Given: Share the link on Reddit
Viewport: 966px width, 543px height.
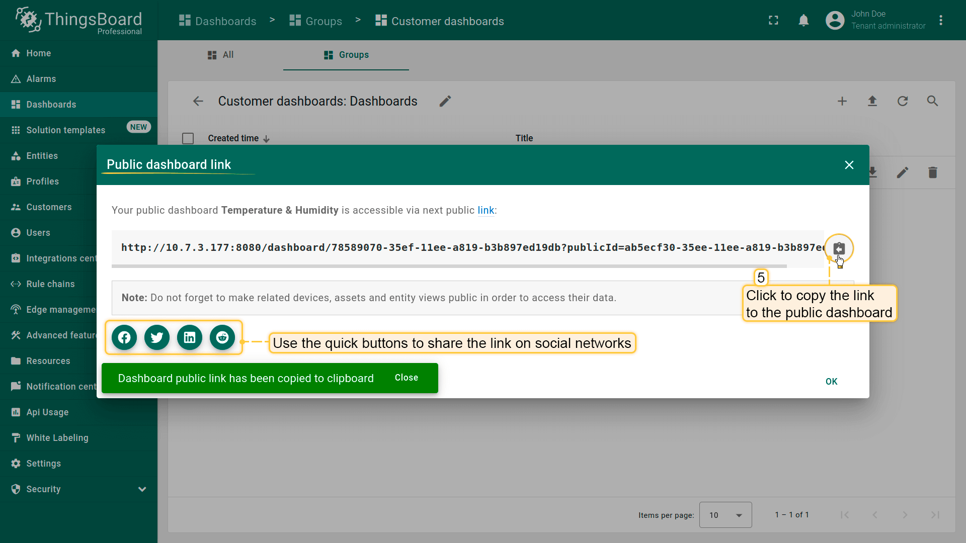Looking at the screenshot, I should 222,337.
